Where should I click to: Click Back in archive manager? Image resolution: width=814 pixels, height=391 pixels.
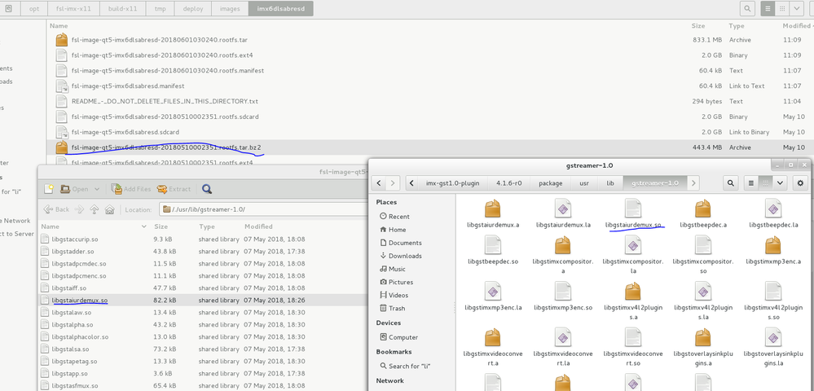pyautogui.click(x=56, y=209)
